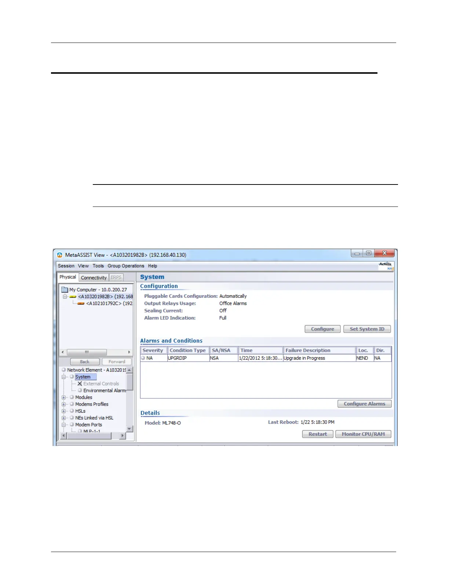This screenshot has width=449, height=581.
Task: Click the horizontal scrollbar thumb under the navigation tree
Action: tap(89, 436)
